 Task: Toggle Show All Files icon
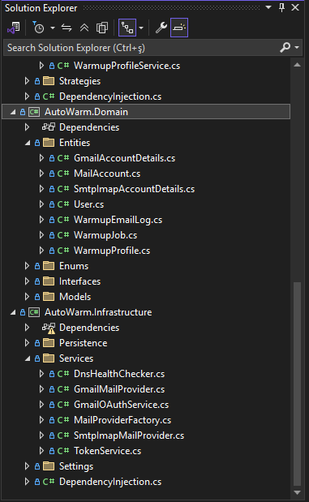tap(102, 28)
